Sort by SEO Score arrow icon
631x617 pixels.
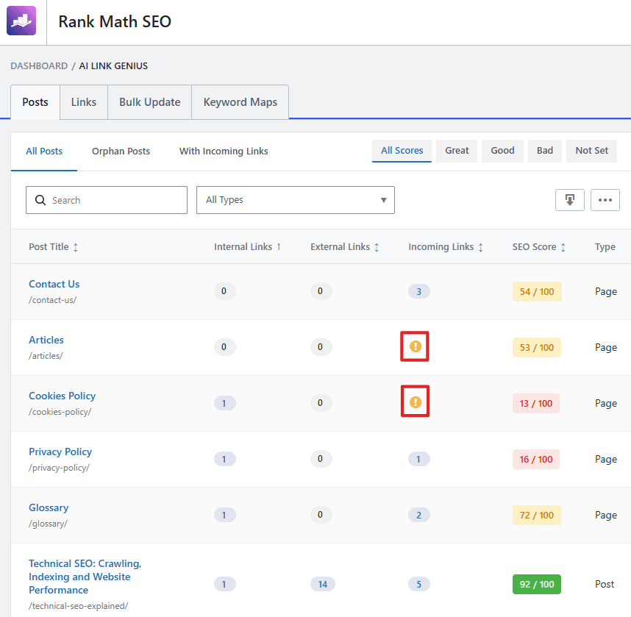click(x=563, y=247)
